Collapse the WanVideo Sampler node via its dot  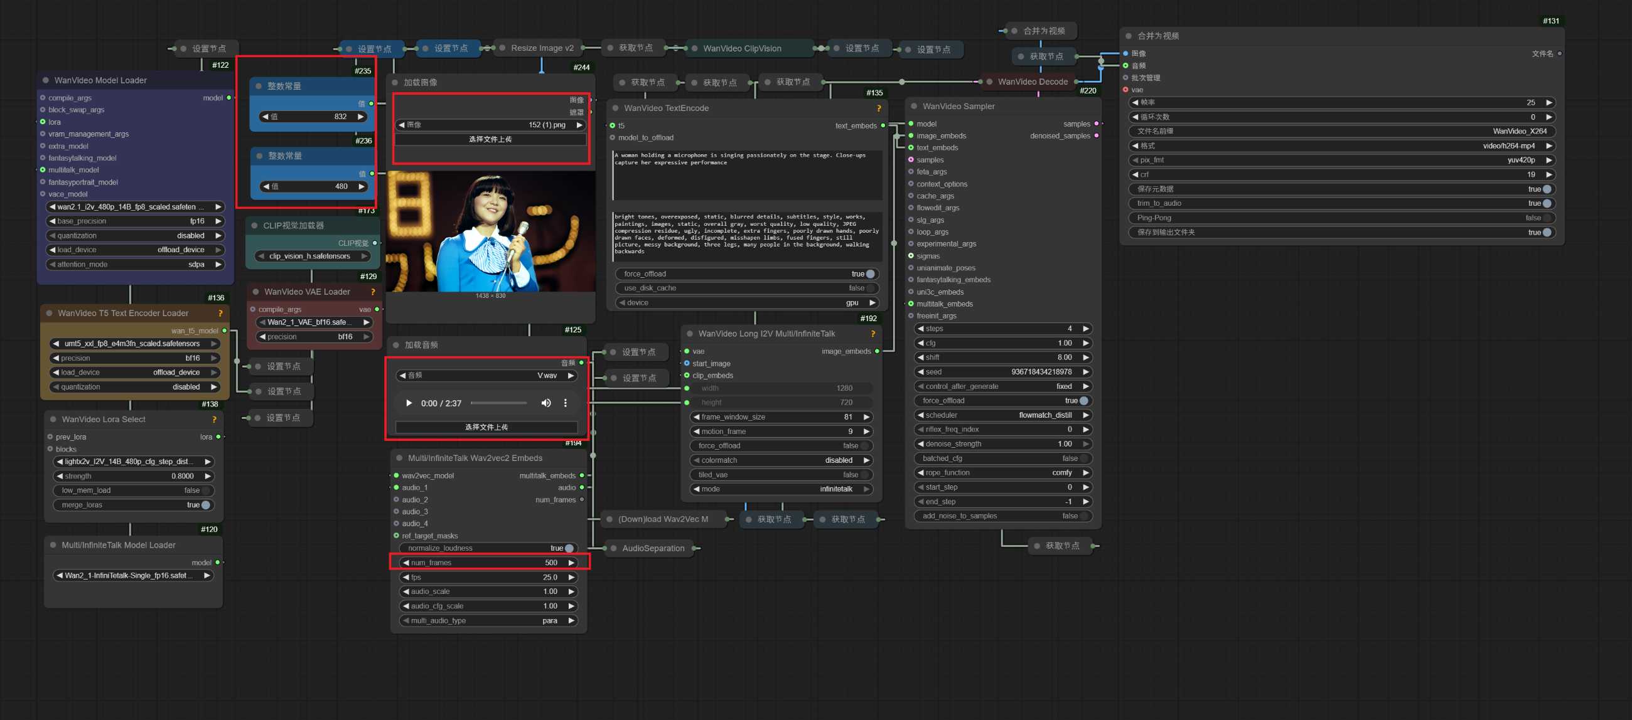point(913,107)
